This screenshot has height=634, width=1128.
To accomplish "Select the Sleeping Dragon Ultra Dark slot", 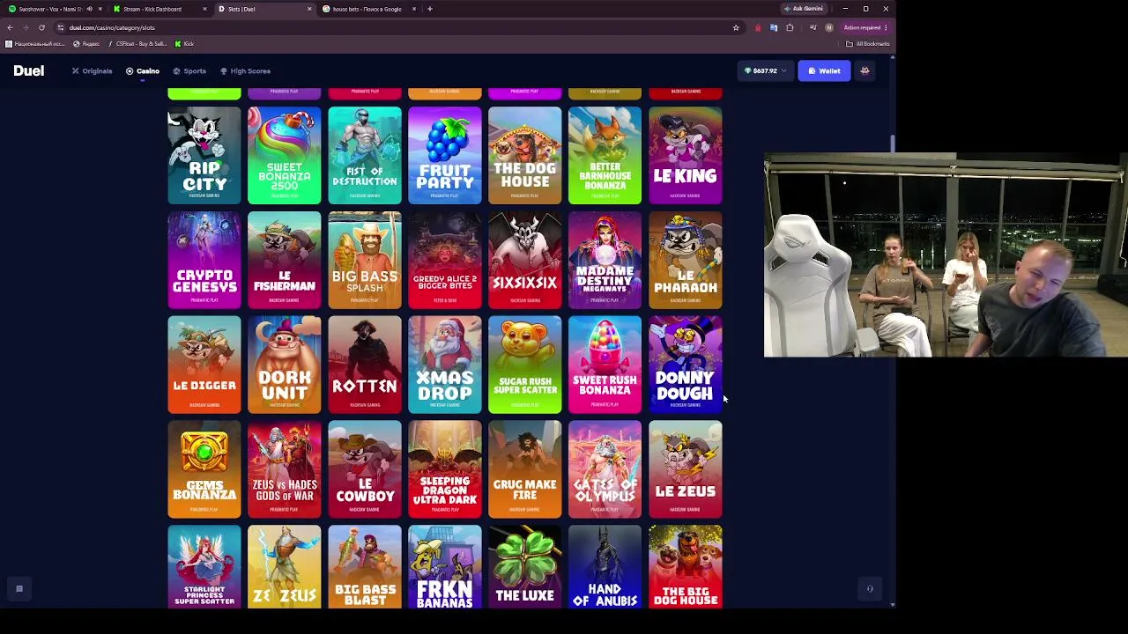I will [445, 469].
